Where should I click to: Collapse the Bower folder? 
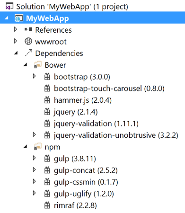[25, 64]
